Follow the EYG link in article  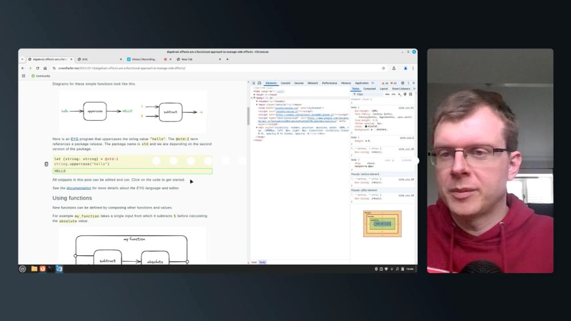tap(75, 139)
